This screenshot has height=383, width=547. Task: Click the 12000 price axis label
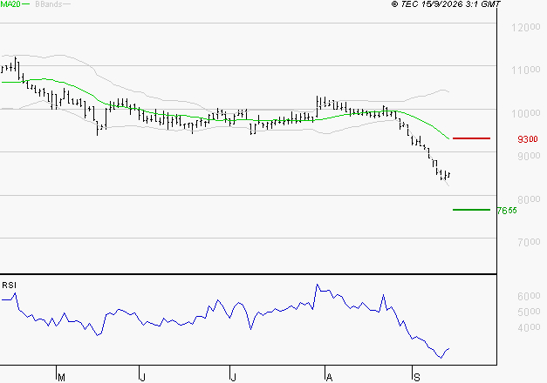click(x=526, y=27)
